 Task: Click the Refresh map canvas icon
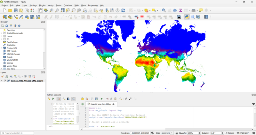pos(123,11)
